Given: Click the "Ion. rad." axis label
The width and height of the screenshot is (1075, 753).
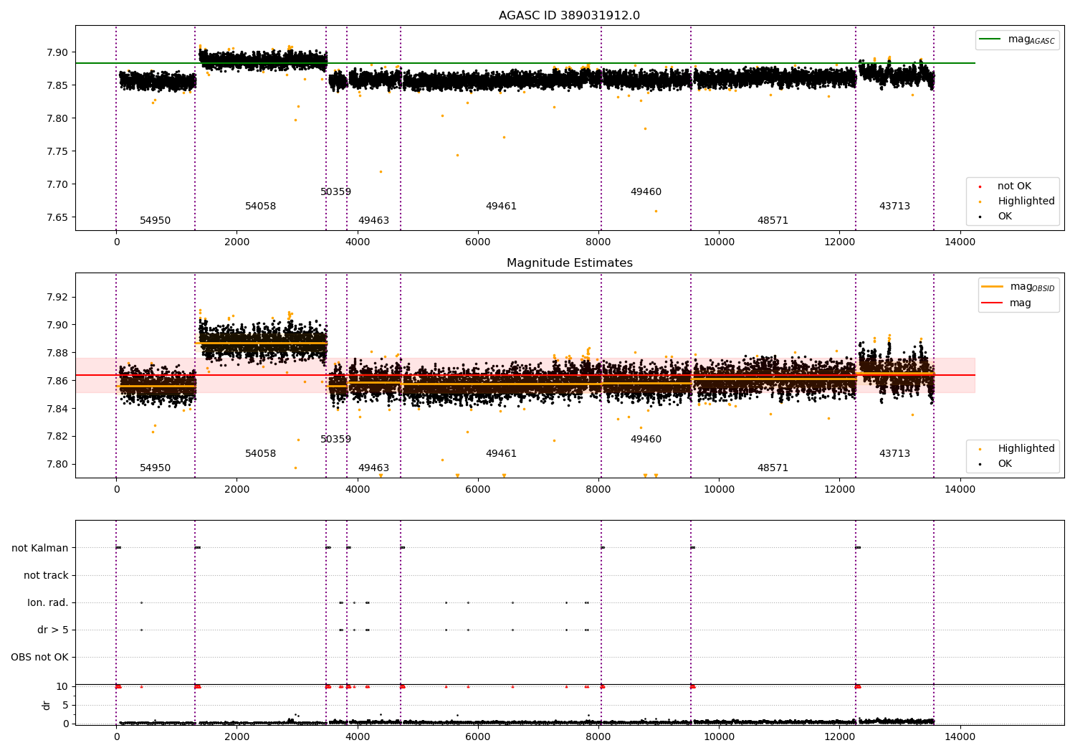Looking at the screenshot, I should tap(48, 602).
